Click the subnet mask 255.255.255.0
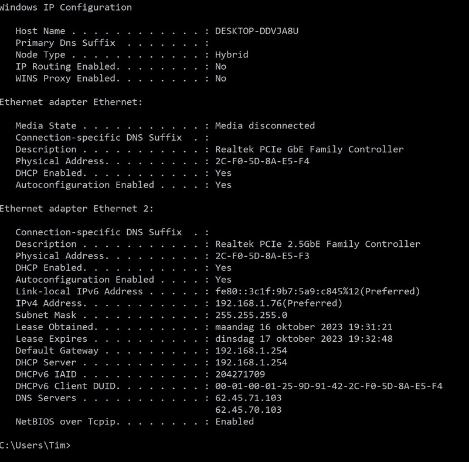Image resolution: width=469 pixels, height=462 pixels. [251, 315]
